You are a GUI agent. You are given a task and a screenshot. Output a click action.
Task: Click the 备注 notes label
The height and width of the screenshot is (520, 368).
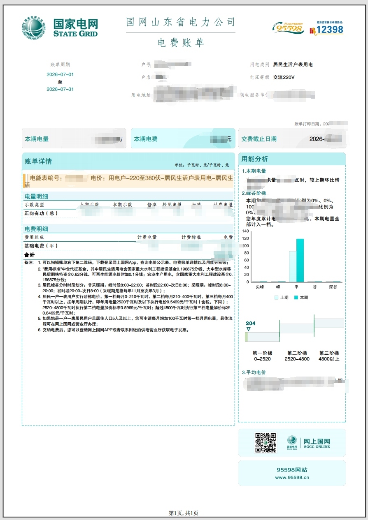tap(29, 262)
